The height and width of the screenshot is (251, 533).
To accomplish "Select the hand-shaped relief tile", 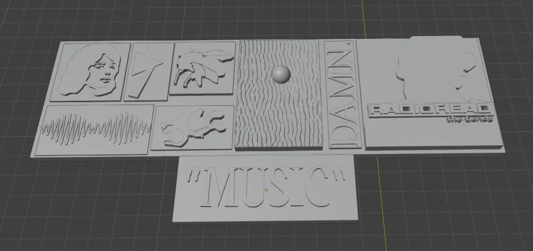I will (202, 68).
